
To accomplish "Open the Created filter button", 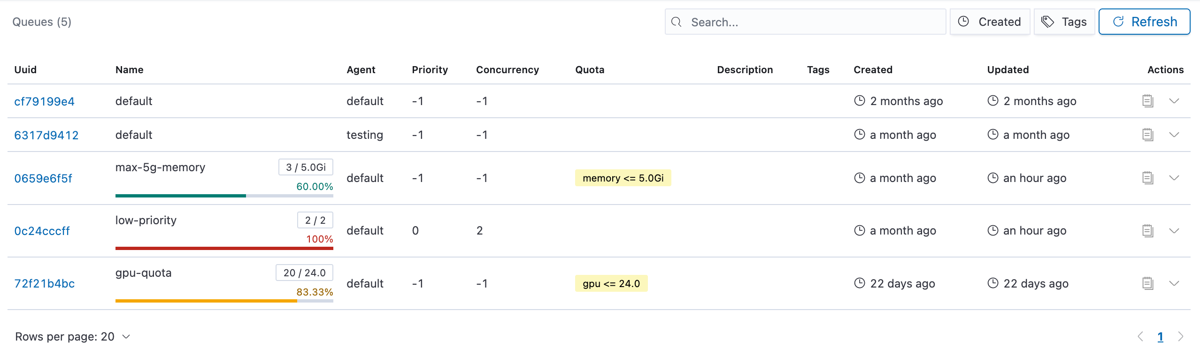I will pos(990,22).
